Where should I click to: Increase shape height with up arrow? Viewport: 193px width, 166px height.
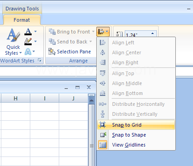152,33
